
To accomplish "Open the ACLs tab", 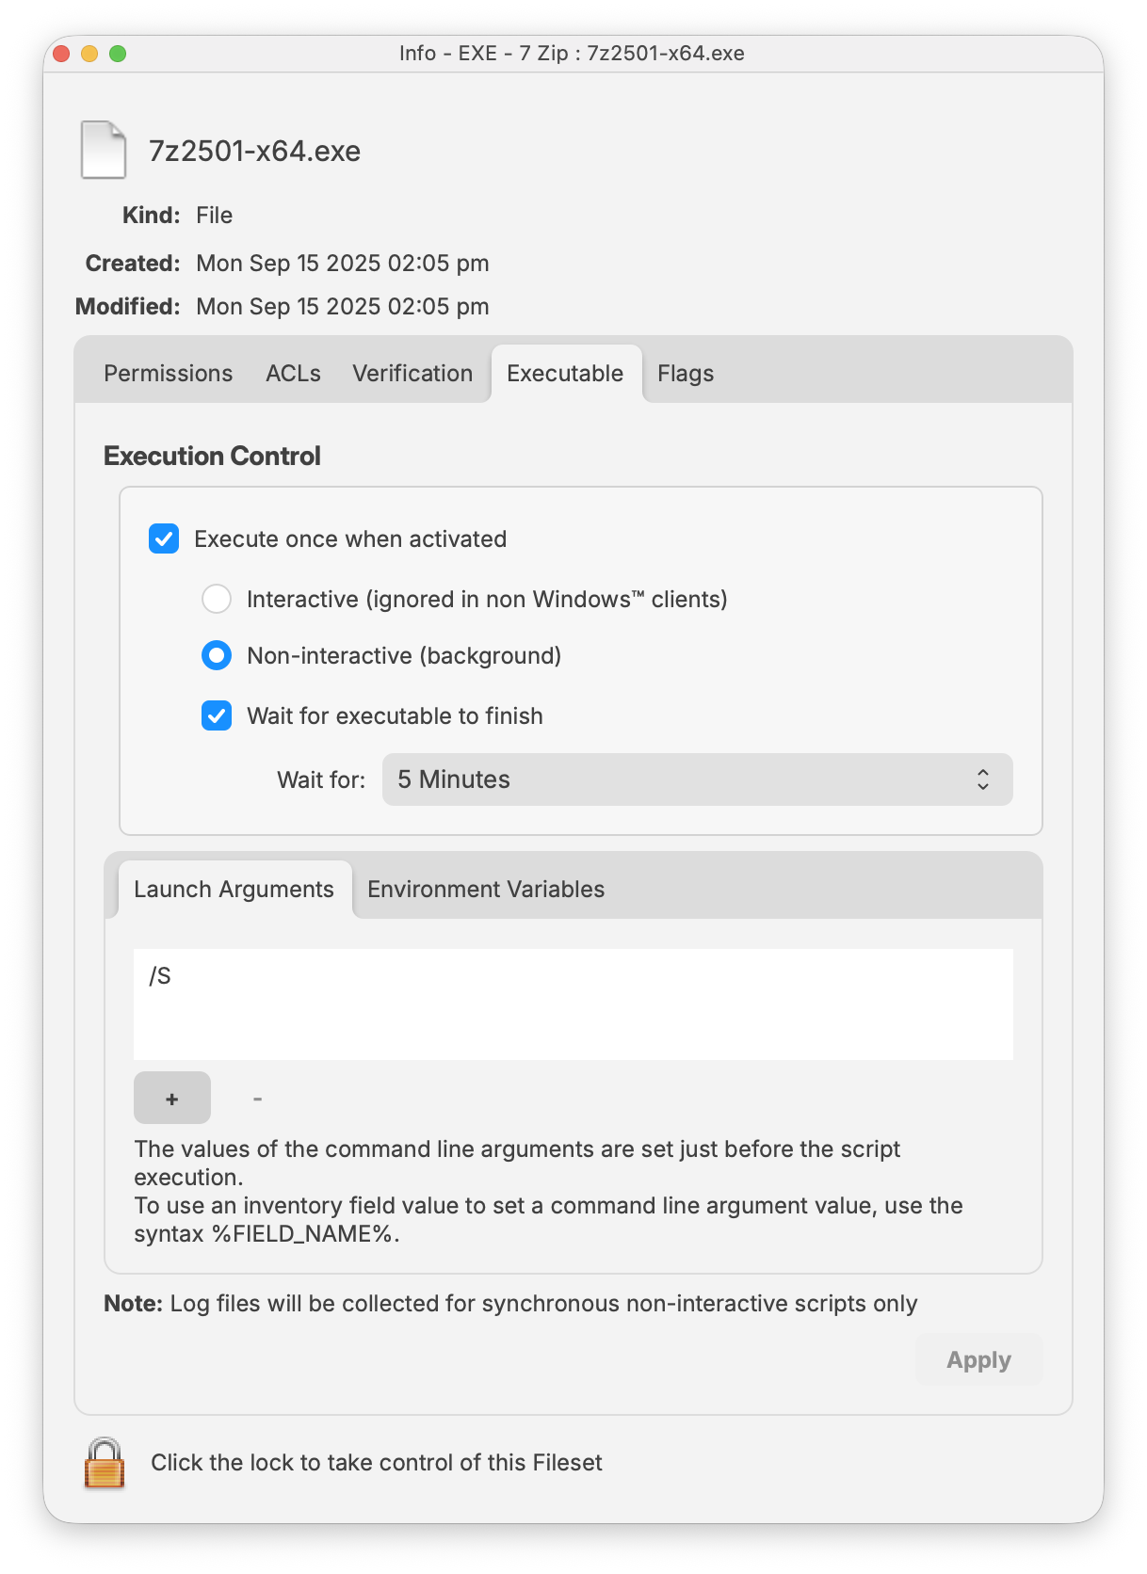I will [x=293, y=374].
